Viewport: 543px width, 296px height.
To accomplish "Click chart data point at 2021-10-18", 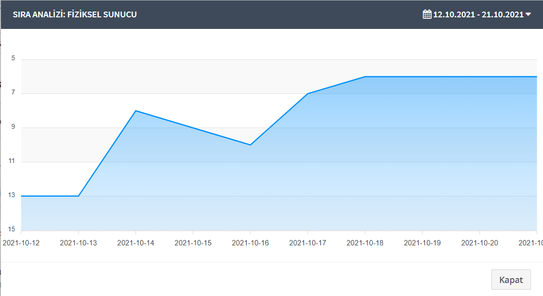I will click(365, 77).
